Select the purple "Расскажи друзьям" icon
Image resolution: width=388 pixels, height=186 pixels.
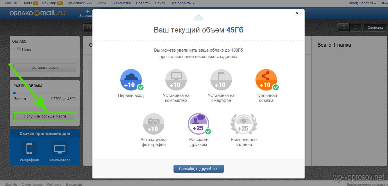click(x=199, y=124)
